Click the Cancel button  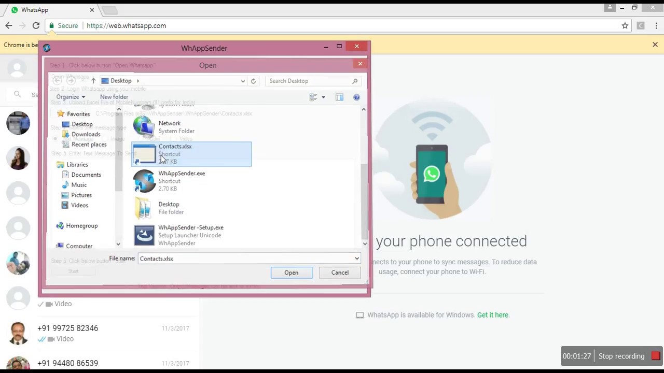click(x=340, y=272)
